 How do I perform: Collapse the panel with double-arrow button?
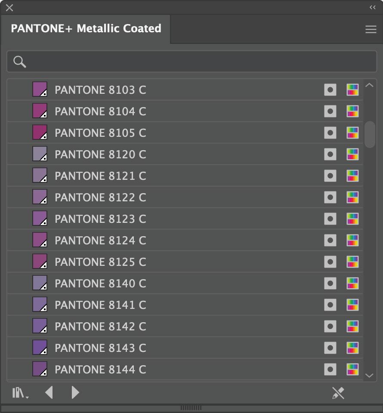point(373,7)
